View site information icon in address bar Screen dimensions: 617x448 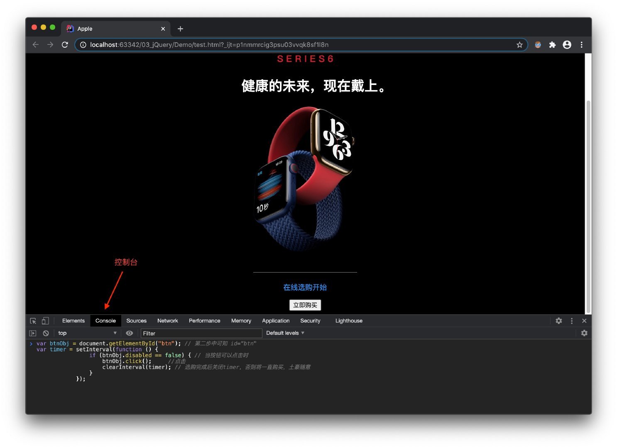point(83,45)
